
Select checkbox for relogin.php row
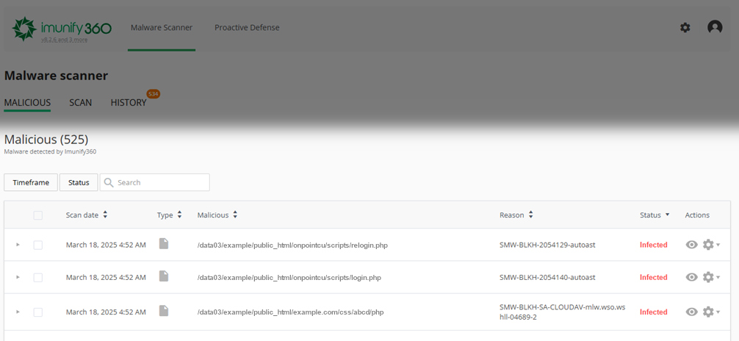tap(37, 245)
